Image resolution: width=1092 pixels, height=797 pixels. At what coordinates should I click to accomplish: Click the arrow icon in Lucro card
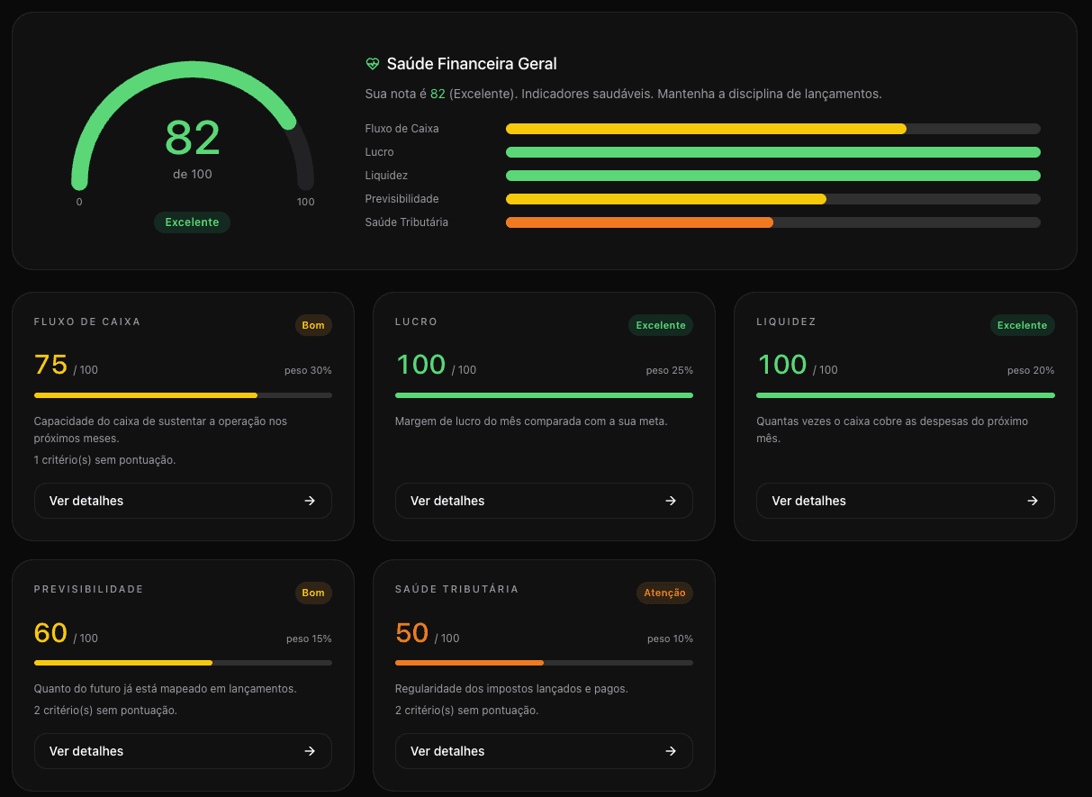point(671,501)
